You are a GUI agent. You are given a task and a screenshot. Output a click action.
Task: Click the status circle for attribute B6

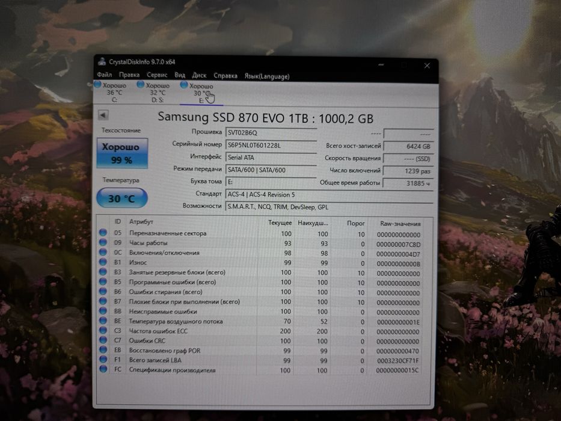point(103,291)
